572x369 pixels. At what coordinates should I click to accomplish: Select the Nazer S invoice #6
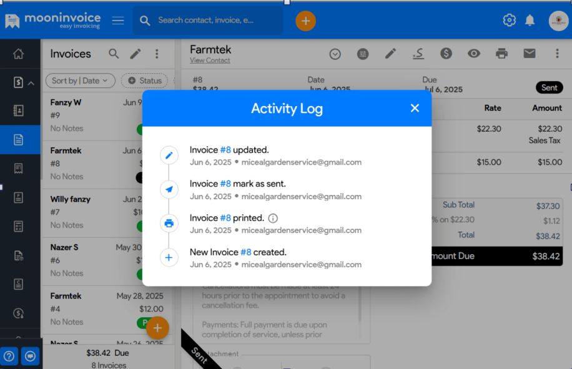[x=92, y=262]
